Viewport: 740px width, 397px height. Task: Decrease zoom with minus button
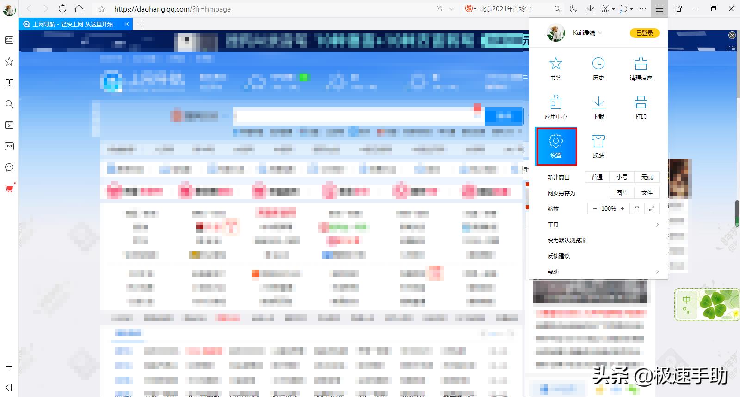tap(595, 209)
